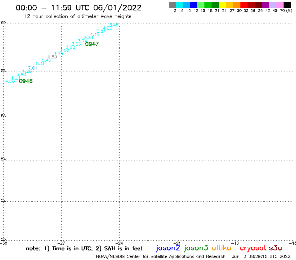This screenshot has height=260, width=296.
Task: Click the cyan swatch in the legend
Action: pos(180,5)
